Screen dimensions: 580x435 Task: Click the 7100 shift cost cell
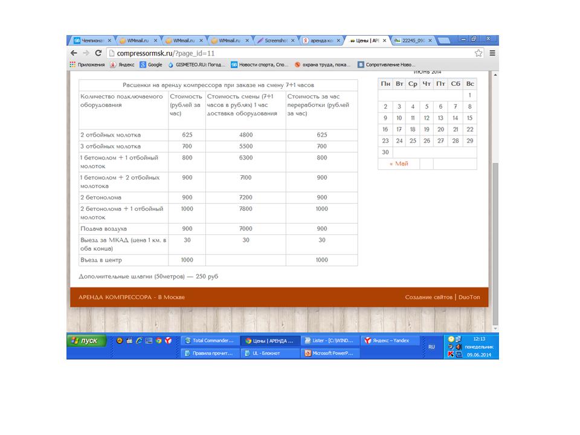(246, 182)
